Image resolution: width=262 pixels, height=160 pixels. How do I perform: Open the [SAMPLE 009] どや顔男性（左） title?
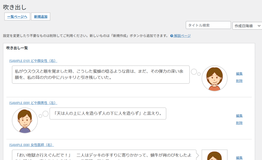click(x=33, y=103)
